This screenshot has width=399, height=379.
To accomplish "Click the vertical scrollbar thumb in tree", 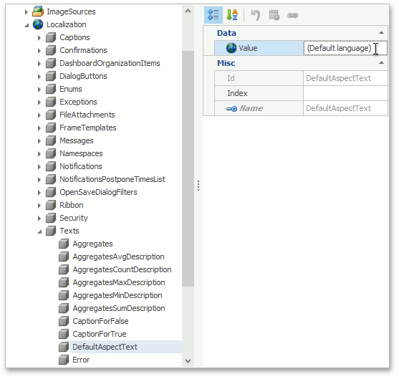I will (x=188, y=169).
